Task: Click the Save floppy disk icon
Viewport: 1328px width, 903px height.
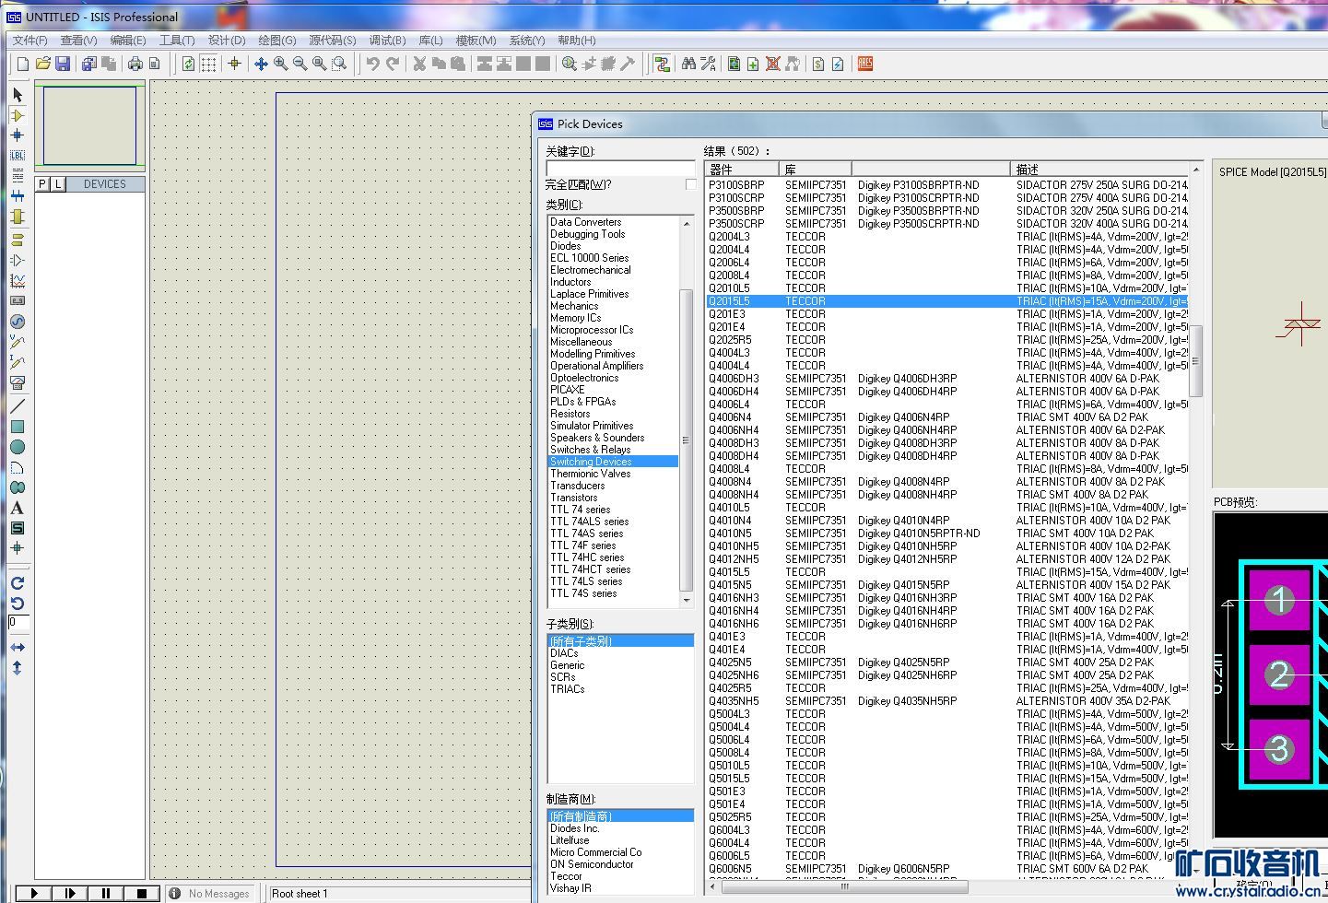Action: pyautogui.click(x=63, y=64)
